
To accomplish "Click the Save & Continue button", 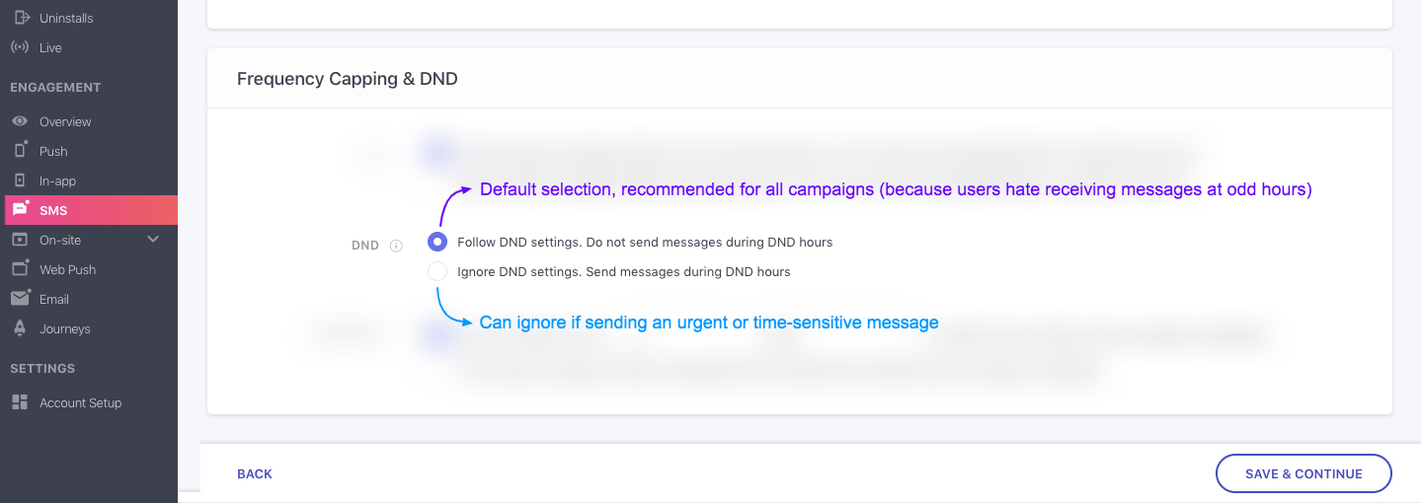I will [1303, 473].
